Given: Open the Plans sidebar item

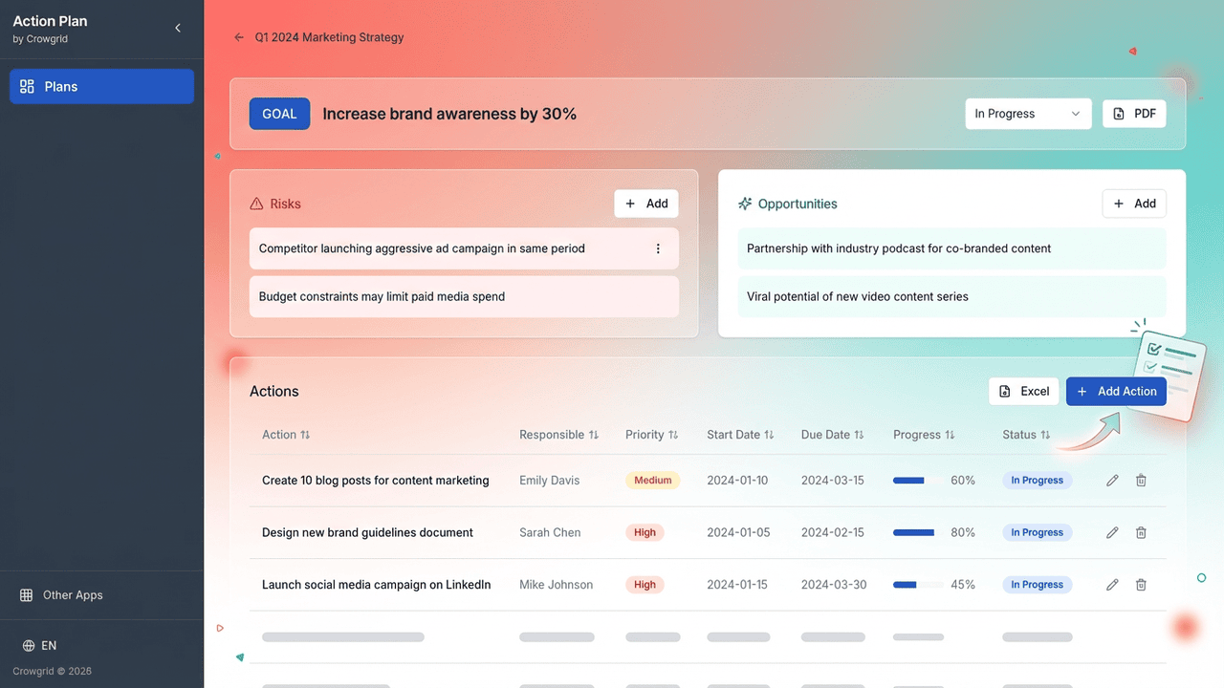Looking at the screenshot, I should tap(101, 86).
